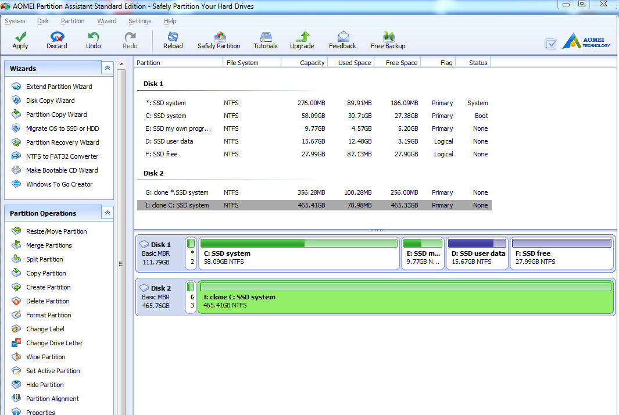Choose Merge Partitions operation
The width and height of the screenshot is (619, 415).
pos(49,245)
